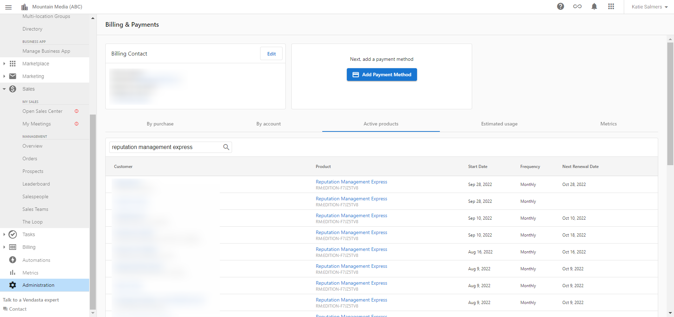
Task: Edit the Billing Contact
Action: 271,54
